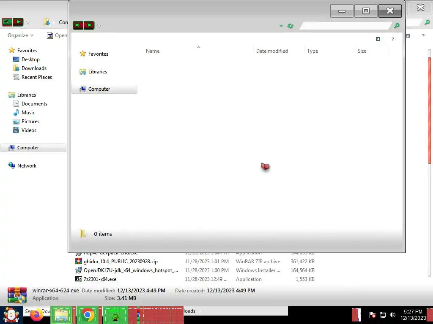Image resolution: width=433 pixels, height=324 pixels.
Task: Click the 5:27 PM taskbar clock
Action: coord(413,315)
